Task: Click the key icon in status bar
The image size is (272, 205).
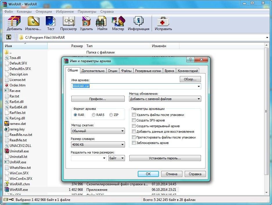Action: coord(11,200)
